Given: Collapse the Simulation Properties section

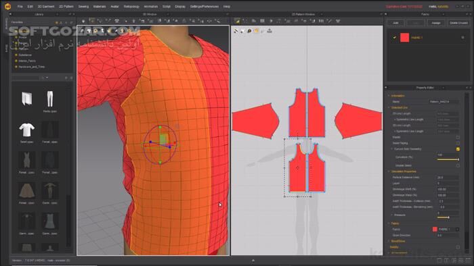Looking at the screenshot, I should [x=389, y=171].
